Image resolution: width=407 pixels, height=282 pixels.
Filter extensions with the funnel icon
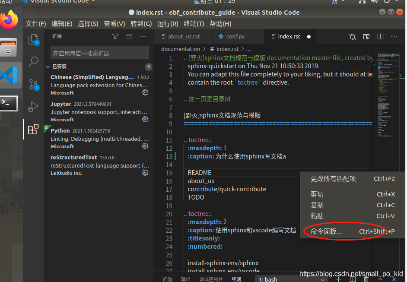tap(115, 36)
